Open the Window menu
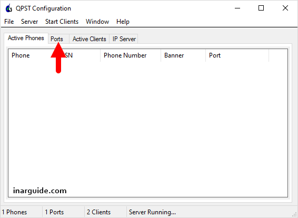The image size is (298, 218). (x=97, y=22)
